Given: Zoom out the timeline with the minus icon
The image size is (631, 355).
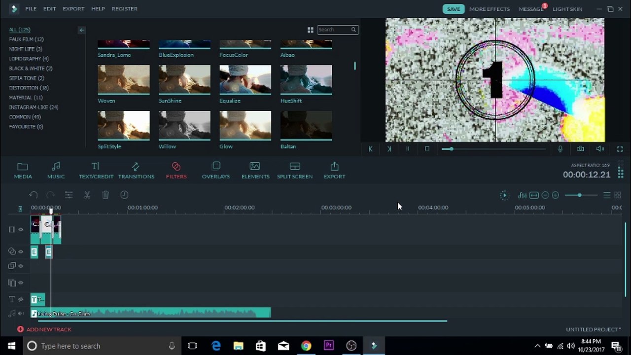Looking at the screenshot, I should click(545, 196).
